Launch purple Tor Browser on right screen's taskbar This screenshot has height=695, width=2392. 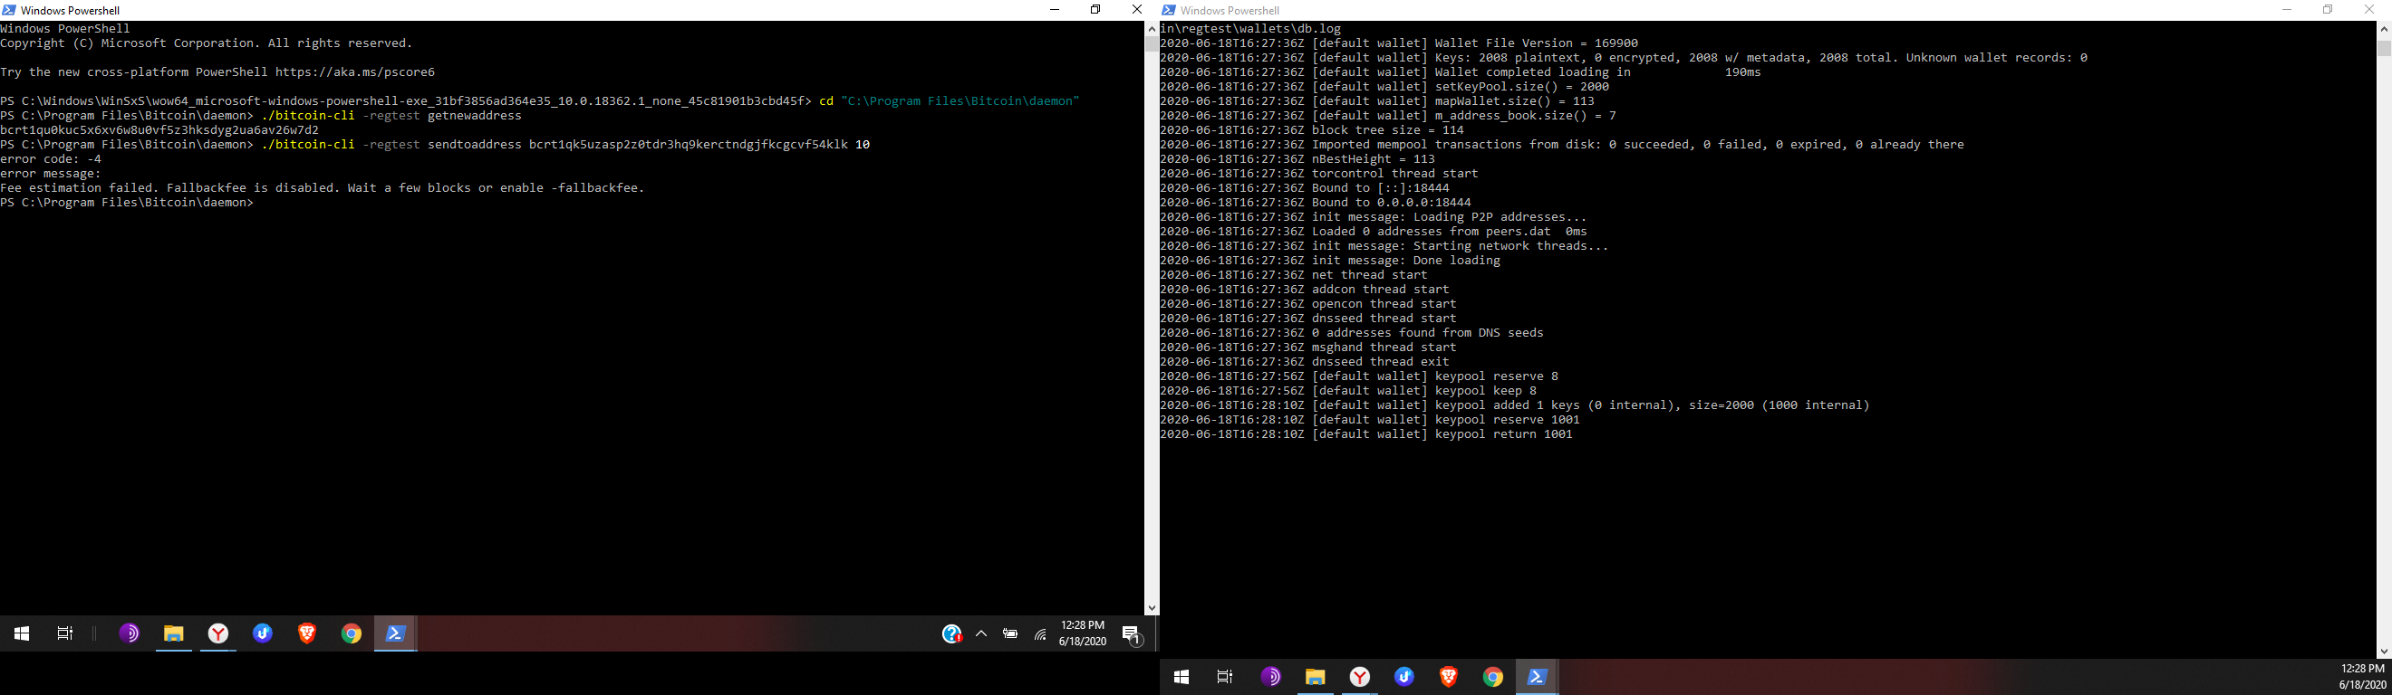1270,678
